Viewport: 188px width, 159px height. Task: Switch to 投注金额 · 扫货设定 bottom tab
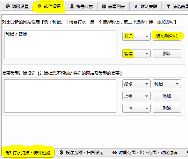(x=81, y=153)
